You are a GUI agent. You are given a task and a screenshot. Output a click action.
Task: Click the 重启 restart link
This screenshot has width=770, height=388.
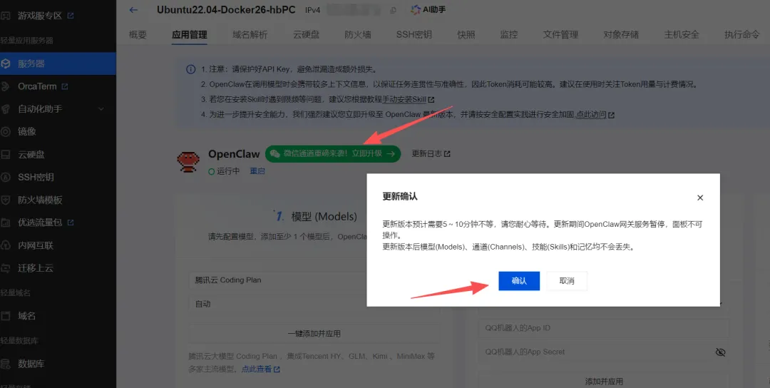point(257,171)
